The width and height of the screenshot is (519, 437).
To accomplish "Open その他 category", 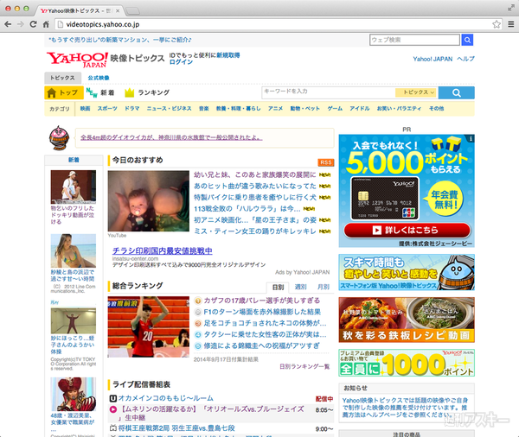I will (436, 109).
